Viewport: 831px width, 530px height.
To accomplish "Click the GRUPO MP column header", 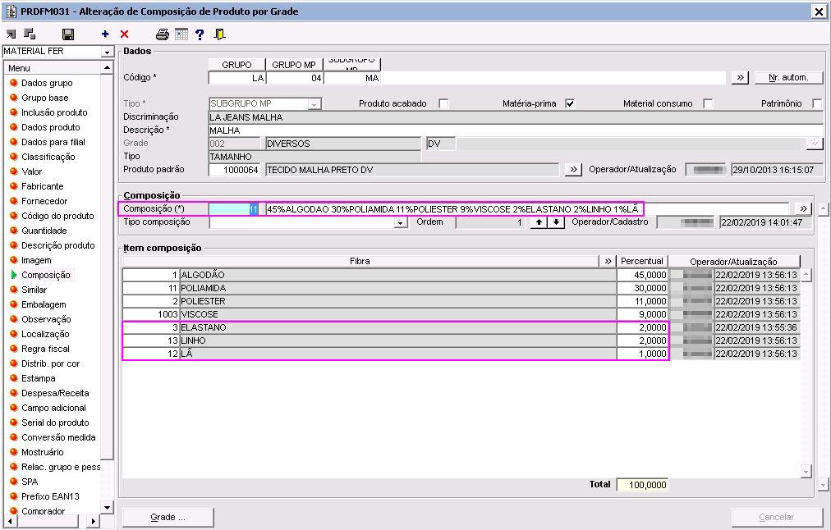I will (294, 65).
